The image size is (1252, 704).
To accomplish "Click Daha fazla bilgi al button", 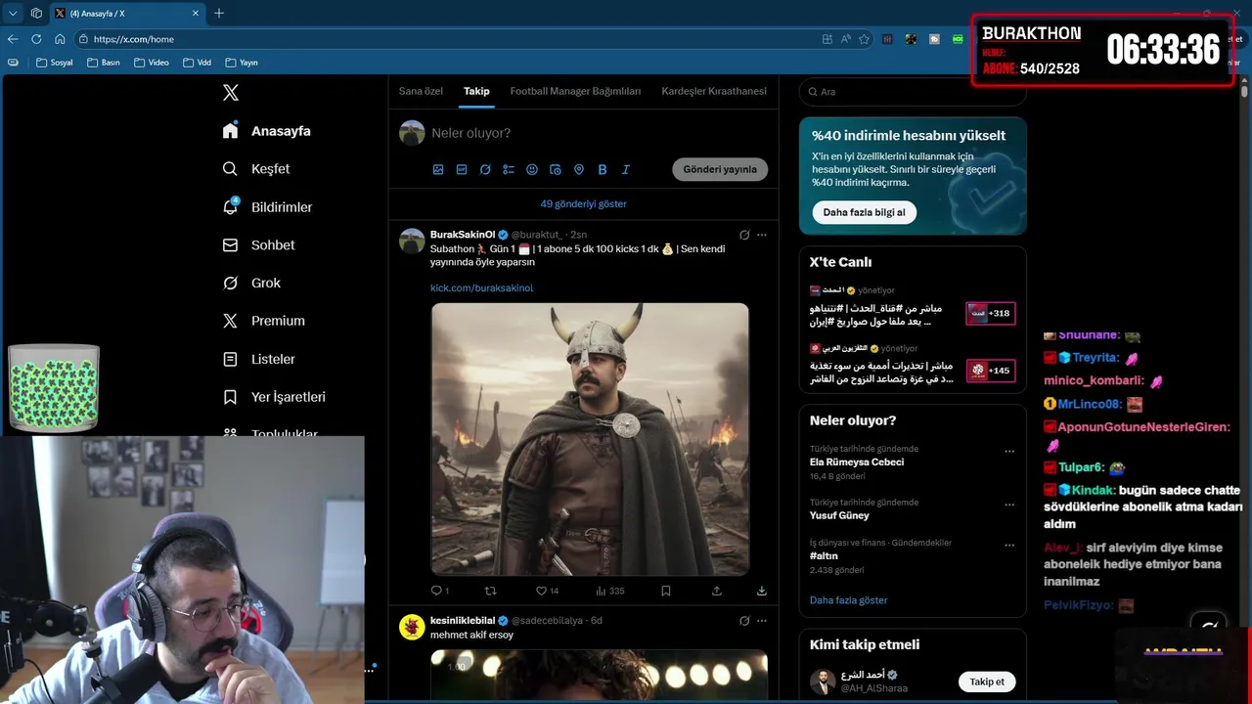I will [864, 212].
